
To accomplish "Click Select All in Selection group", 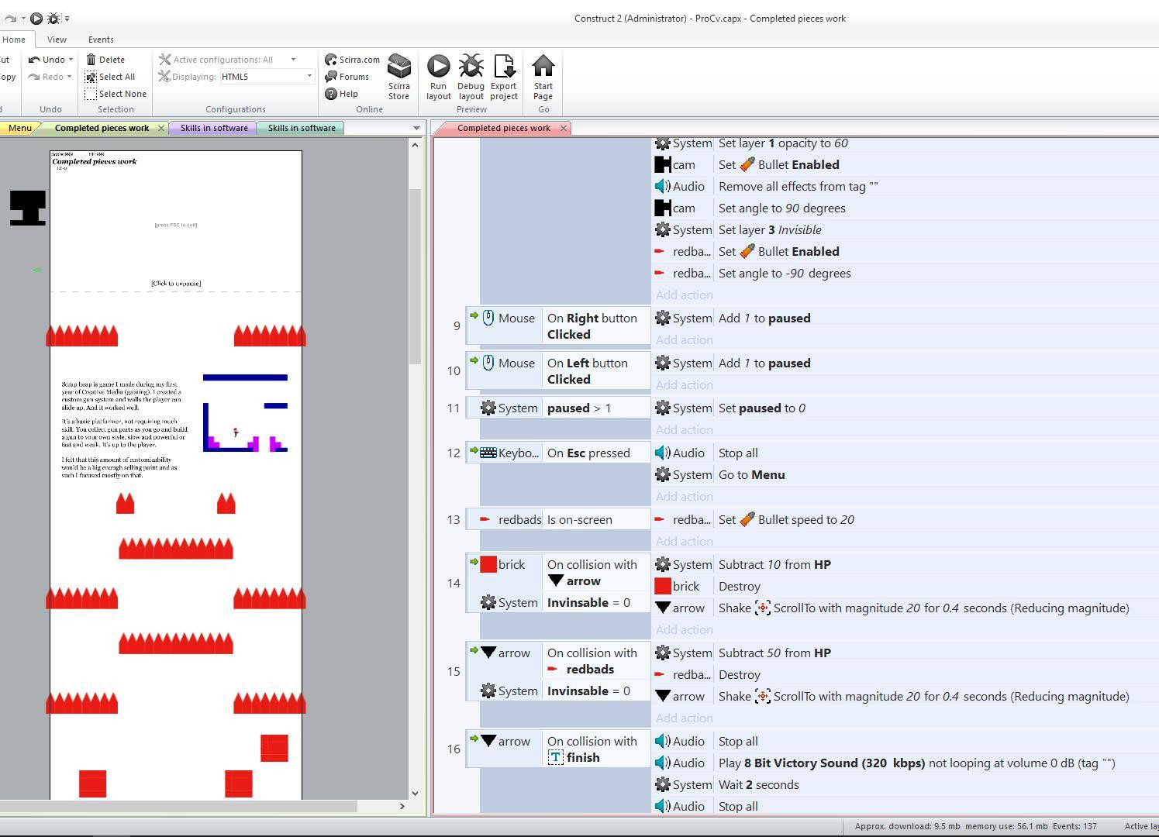I will tap(110, 77).
